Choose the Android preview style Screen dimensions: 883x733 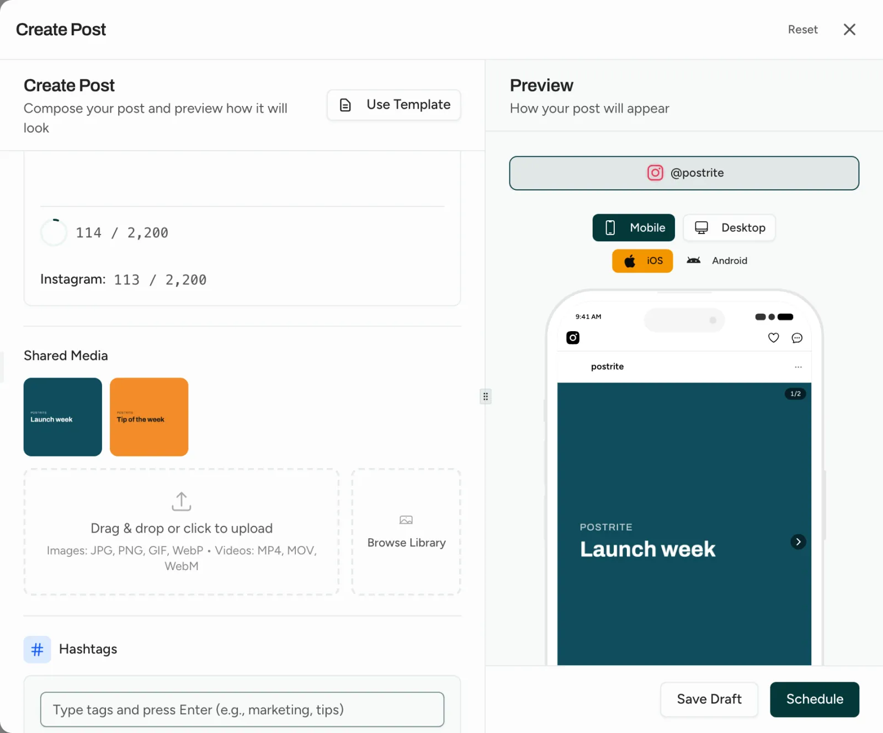click(717, 261)
